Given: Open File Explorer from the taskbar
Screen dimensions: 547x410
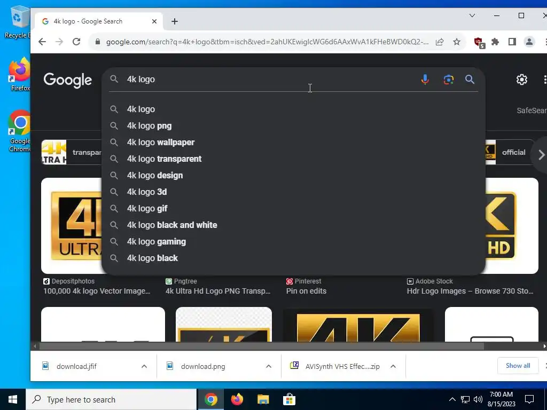Looking at the screenshot, I should [x=263, y=399].
